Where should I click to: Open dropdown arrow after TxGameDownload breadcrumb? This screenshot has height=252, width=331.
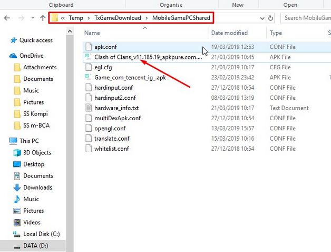pos(147,18)
